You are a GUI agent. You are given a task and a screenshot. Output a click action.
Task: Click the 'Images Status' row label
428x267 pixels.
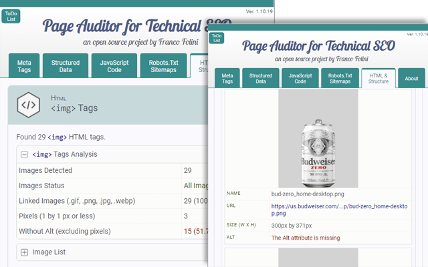point(41,186)
